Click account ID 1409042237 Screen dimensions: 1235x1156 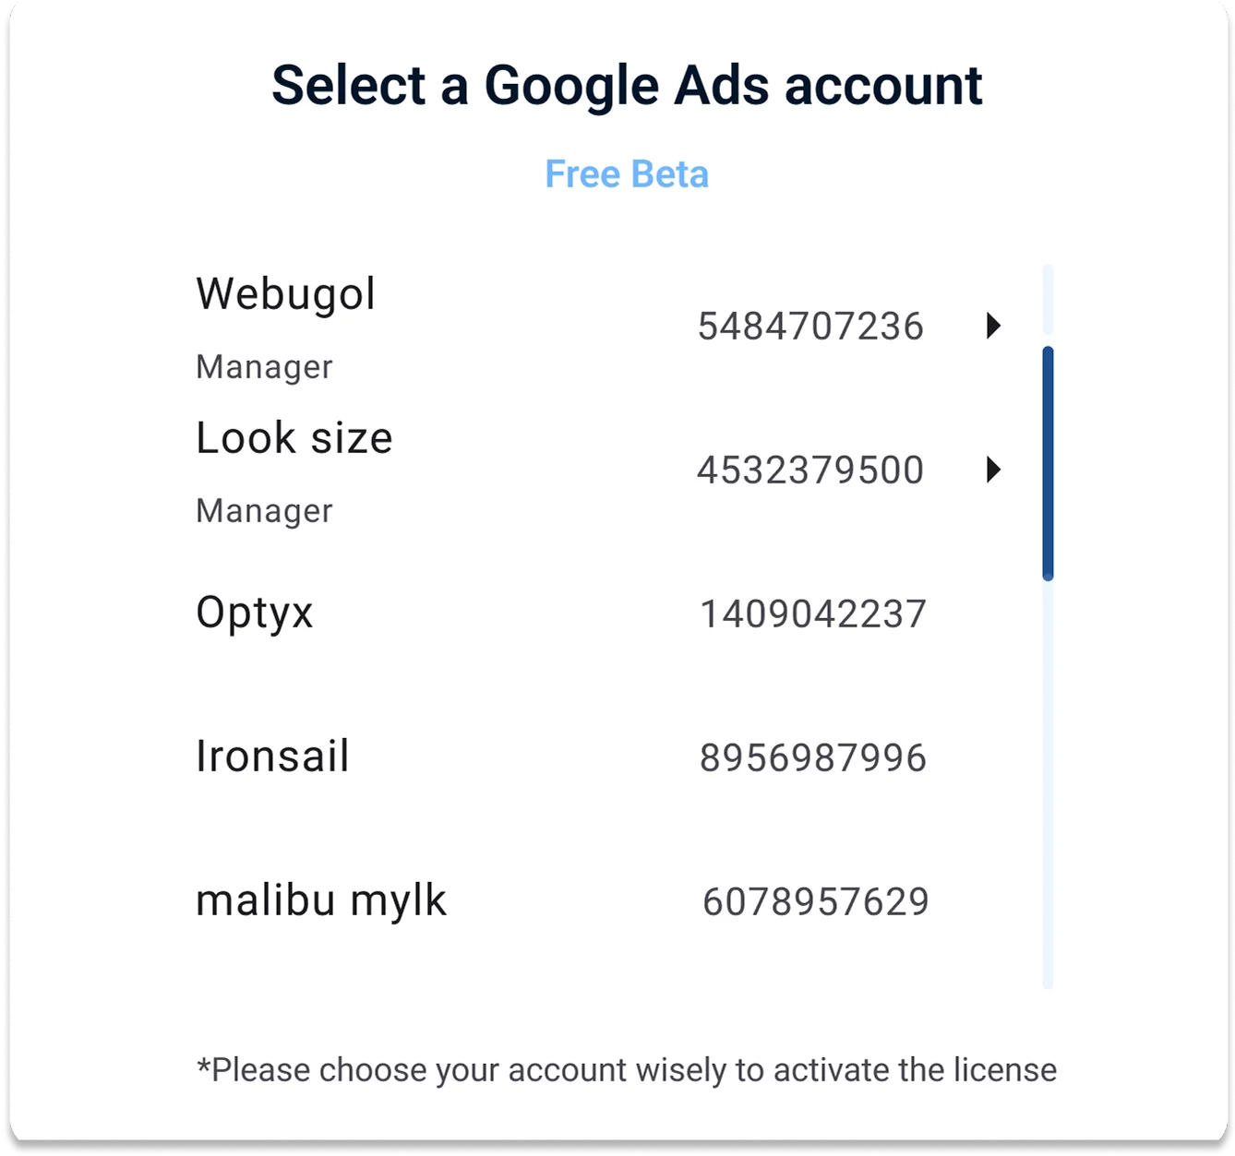(813, 614)
